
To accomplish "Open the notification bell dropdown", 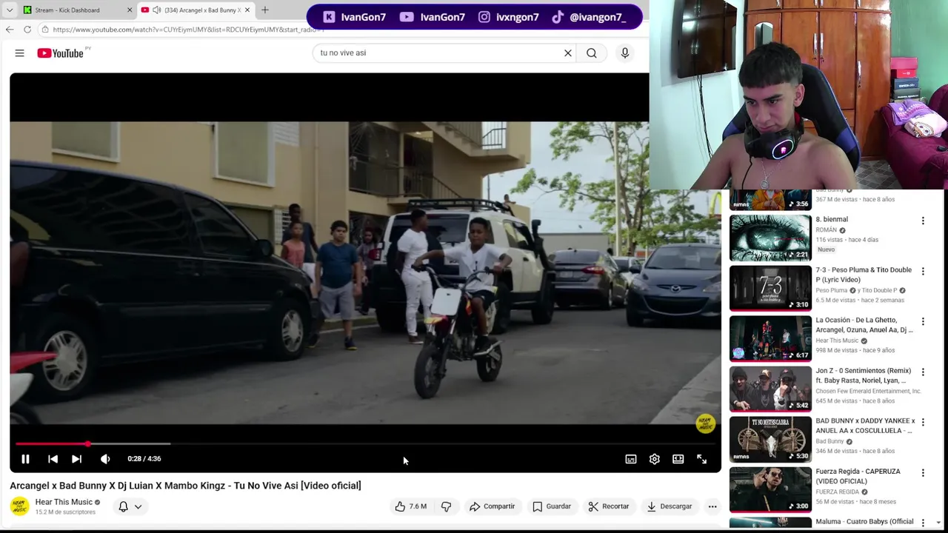I will point(130,507).
